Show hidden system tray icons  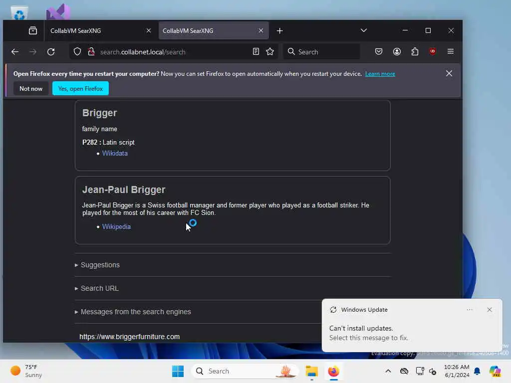[x=388, y=371]
